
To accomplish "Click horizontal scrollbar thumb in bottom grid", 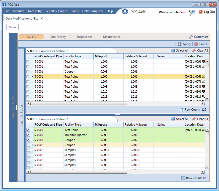I will (79, 172).
